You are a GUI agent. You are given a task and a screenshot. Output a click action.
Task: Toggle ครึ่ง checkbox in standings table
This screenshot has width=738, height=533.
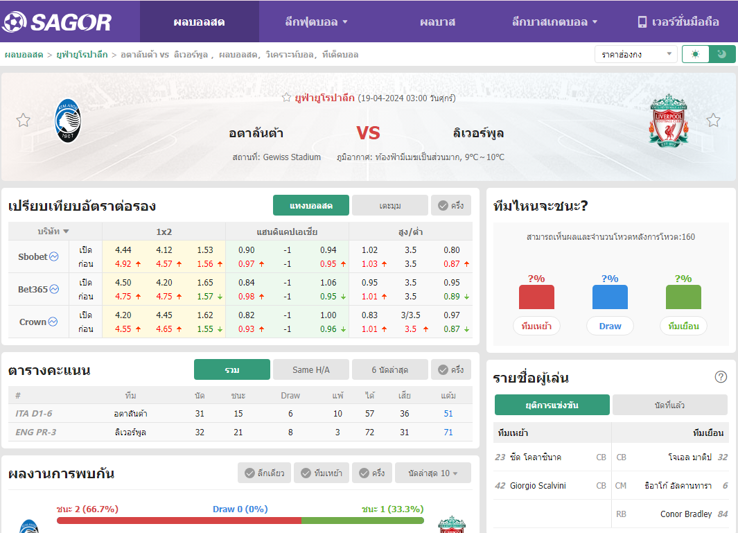451,369
